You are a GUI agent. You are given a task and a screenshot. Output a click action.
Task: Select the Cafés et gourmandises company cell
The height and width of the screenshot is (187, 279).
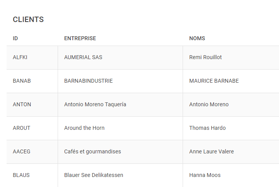point(92,151)
